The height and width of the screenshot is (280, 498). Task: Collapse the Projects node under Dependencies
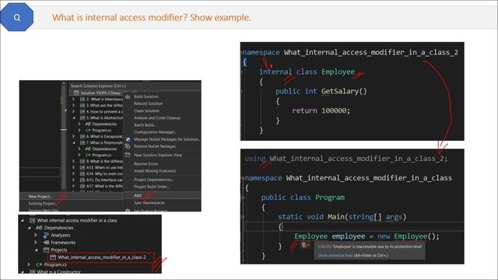pyautogui.click(x=36, y=250)
